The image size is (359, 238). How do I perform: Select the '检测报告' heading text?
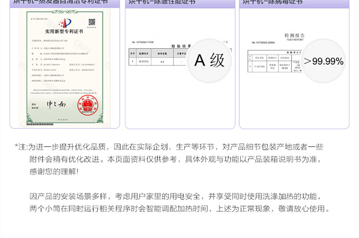[294, 35]
